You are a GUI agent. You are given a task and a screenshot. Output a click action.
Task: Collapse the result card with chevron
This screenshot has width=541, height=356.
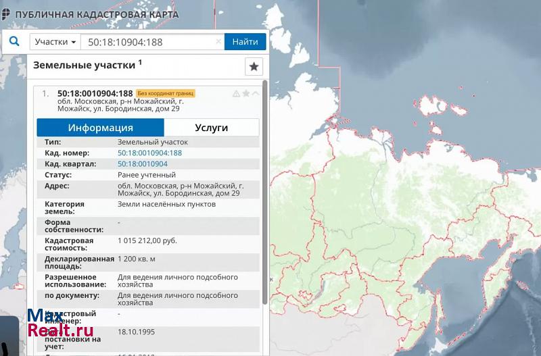point(256,94)
